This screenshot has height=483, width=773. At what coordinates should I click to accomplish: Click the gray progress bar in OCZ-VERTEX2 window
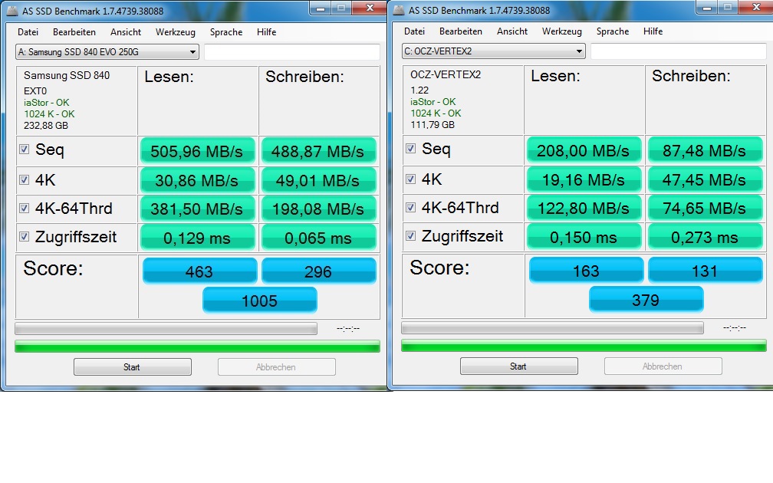click(552, 328)
